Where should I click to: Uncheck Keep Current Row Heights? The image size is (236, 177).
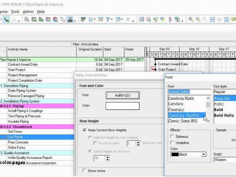[x=85, y=130]
